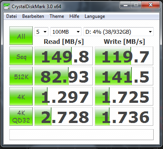Viewport: 163px width, 149px height.
Task: Close the CrystalDiskMark window
Action: (x=151, y=5)
